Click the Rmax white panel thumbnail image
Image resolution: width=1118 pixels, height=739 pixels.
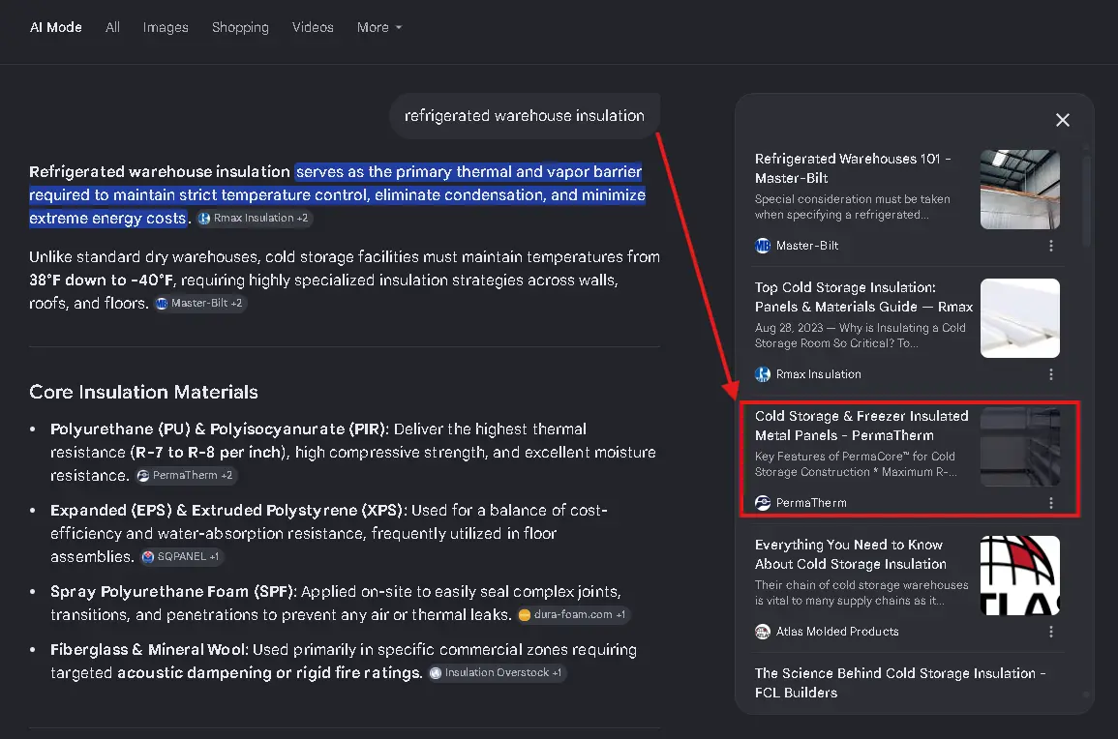[x=1019, y=318]
